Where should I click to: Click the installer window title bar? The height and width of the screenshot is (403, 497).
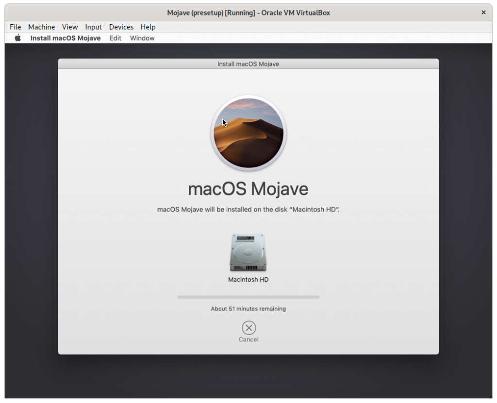pos(248,64)
